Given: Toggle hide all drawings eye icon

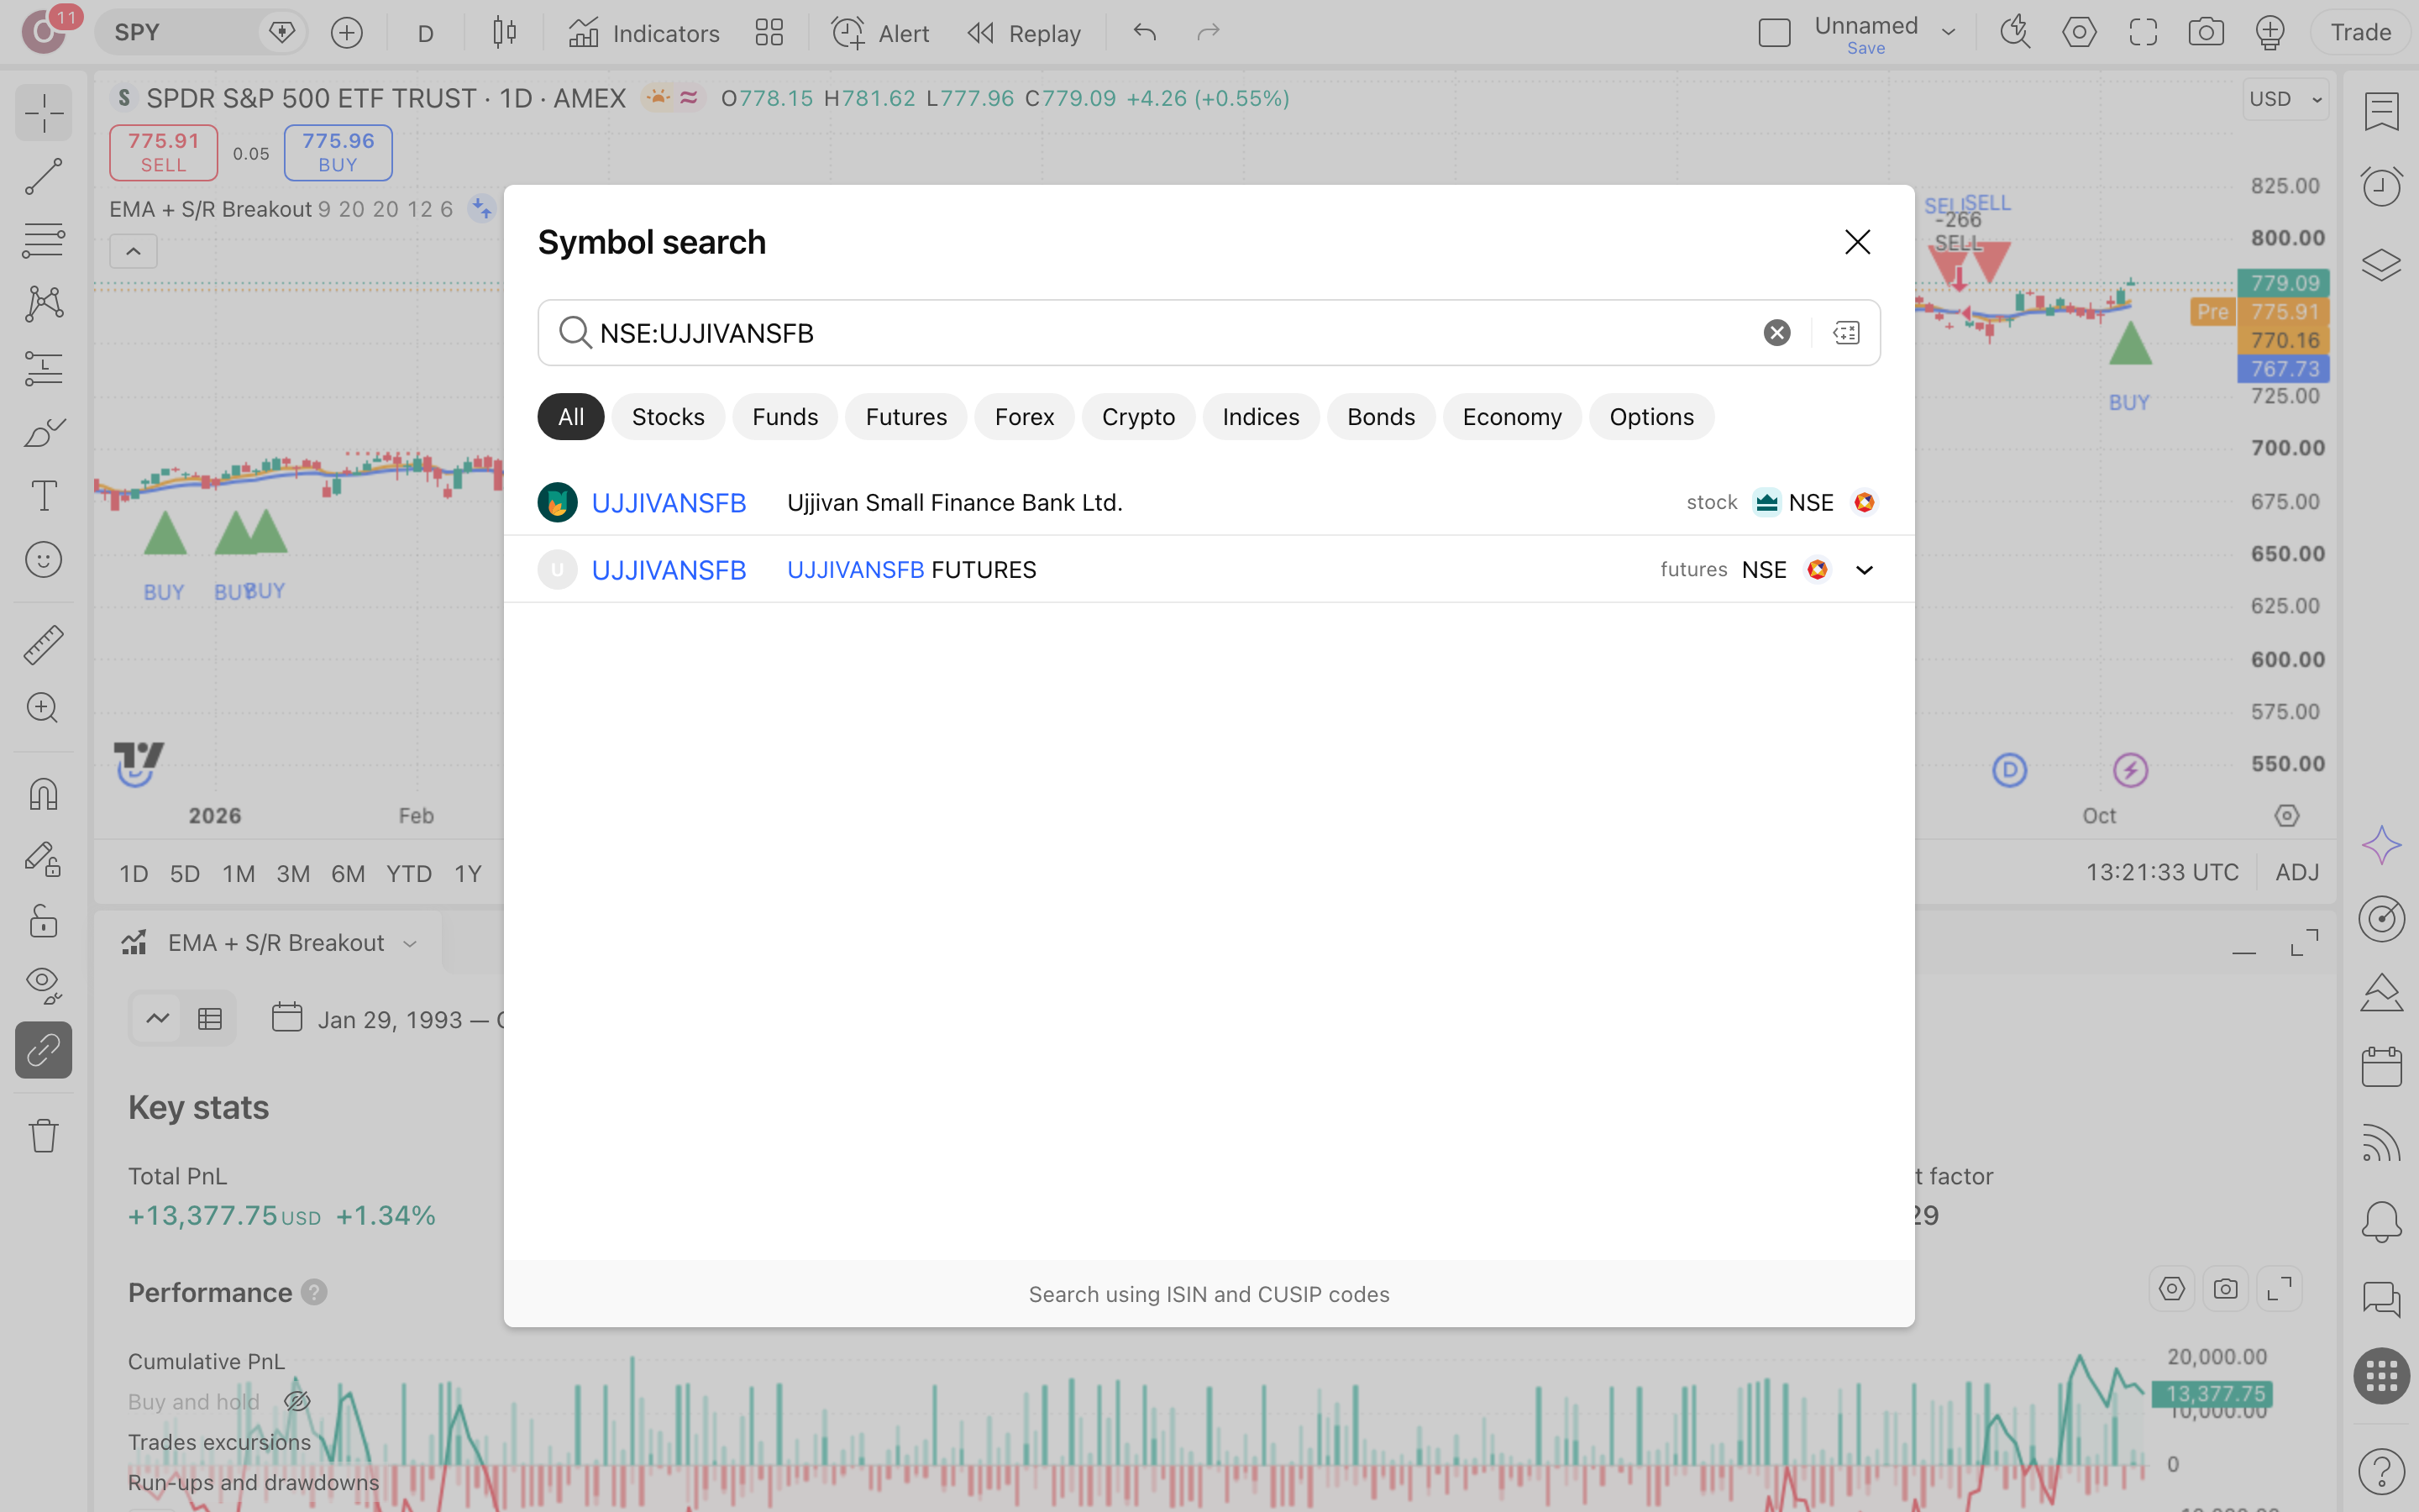Looking at the screenshot, I should click(44, 985).
